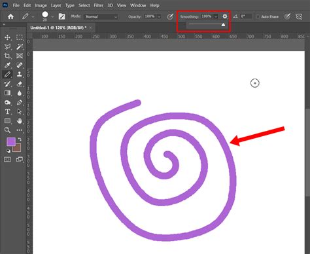Click the Photoshop logo icon
The width and height of the screenshot is (310, 254).
click(5, 5)
